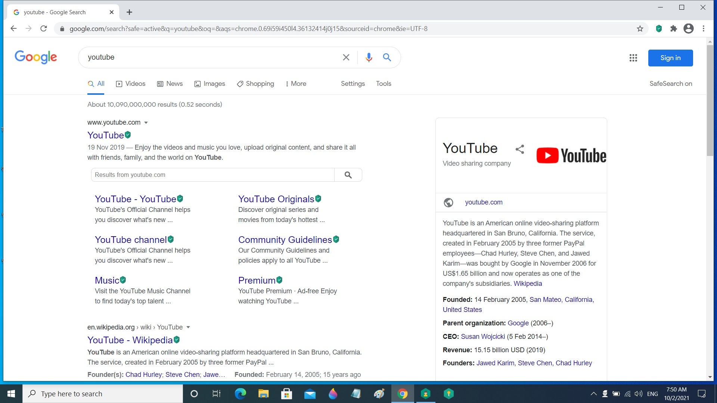717x403 pixels.
Task: Open the YouTube Originals sitelink
Action: (276, 199)
